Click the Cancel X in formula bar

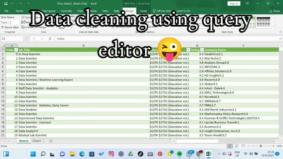point(34,38)
